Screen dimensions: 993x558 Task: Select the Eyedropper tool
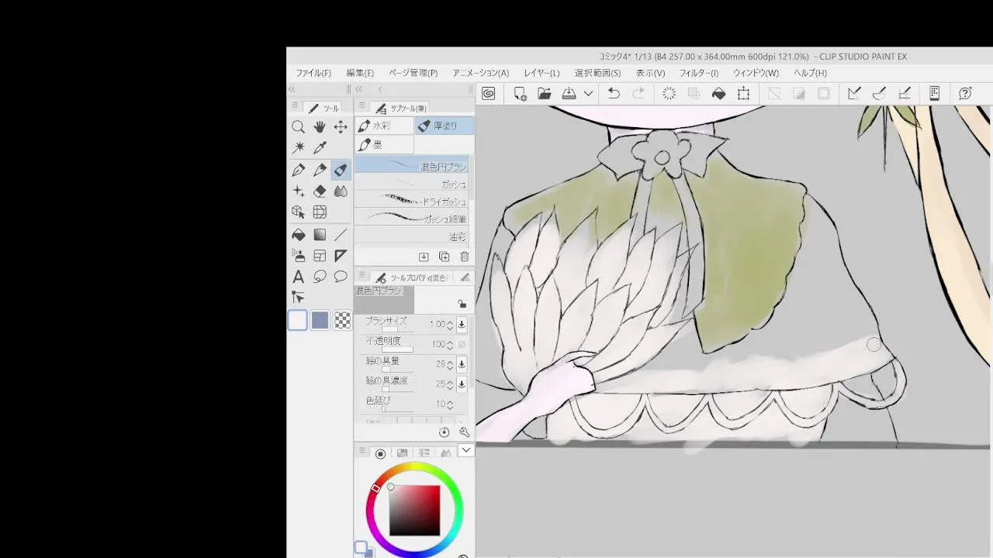point(320,148)
